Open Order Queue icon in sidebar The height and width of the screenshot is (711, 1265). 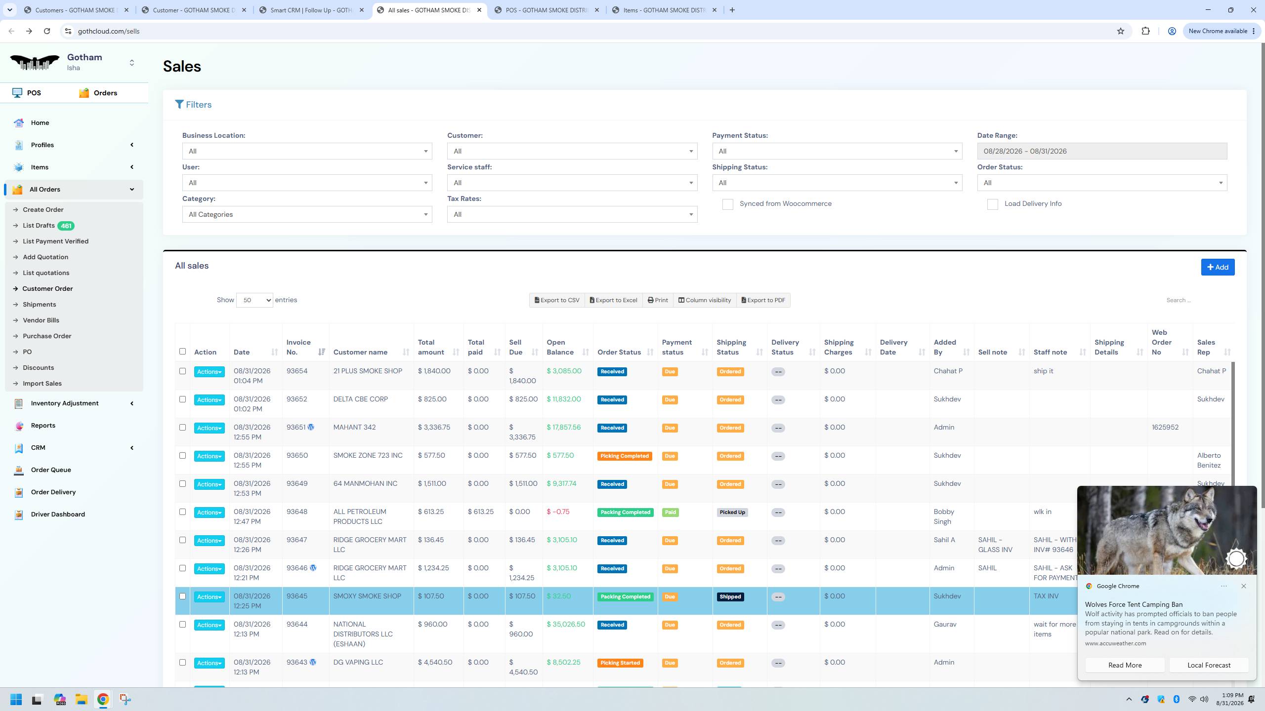coord(19,470)
